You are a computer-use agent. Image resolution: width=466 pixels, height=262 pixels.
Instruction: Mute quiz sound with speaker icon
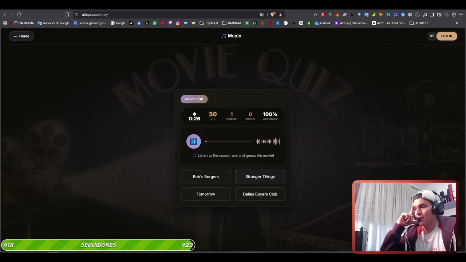point(432,36)
